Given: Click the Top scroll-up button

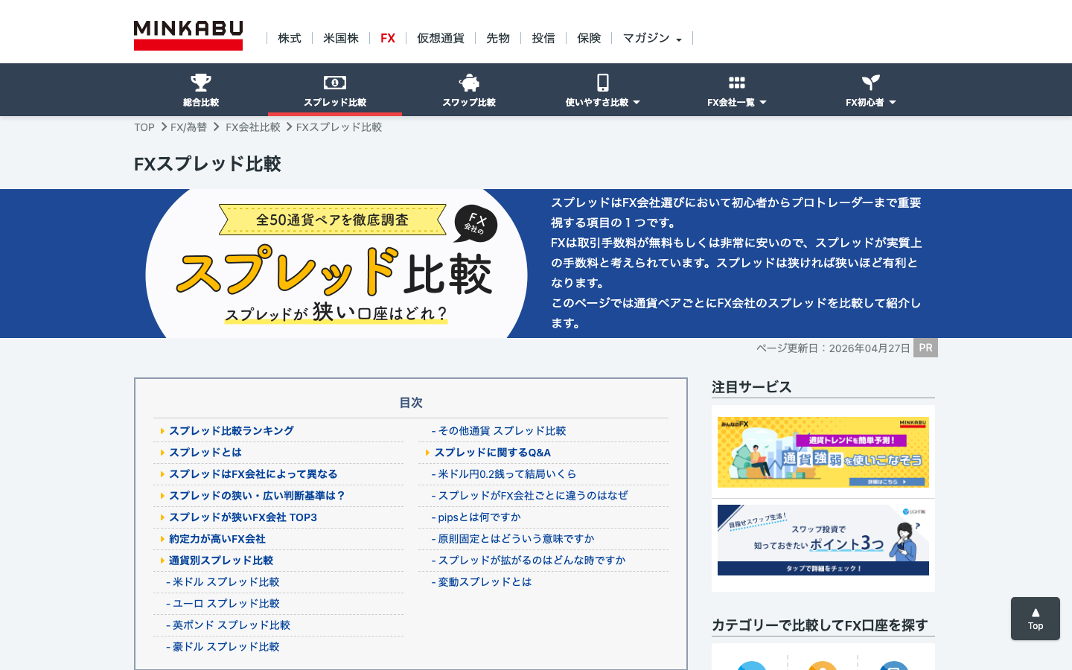Looking at the screenshot, I should coord(1036,619).
